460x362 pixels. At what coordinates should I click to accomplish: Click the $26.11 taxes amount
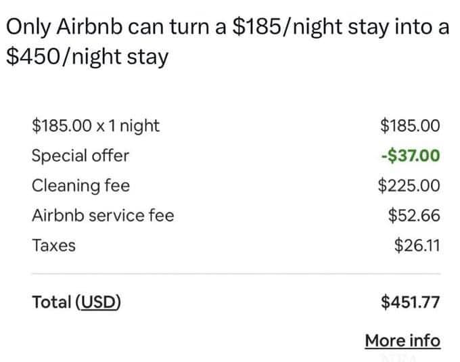tap(417, 245)
